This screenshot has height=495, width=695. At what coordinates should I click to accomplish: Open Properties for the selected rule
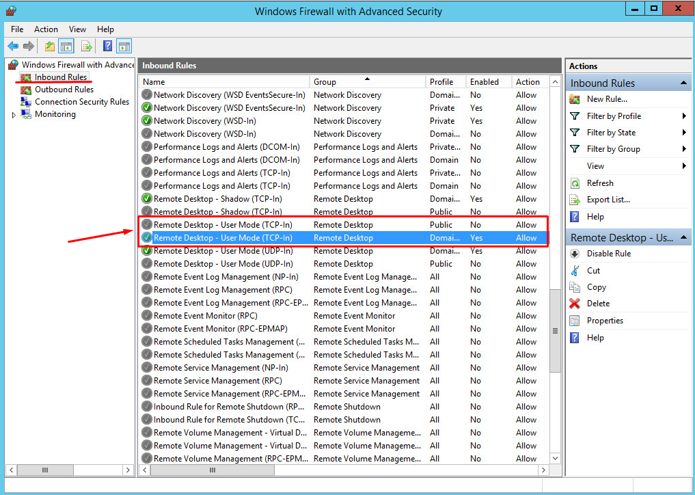pos(605,321)
